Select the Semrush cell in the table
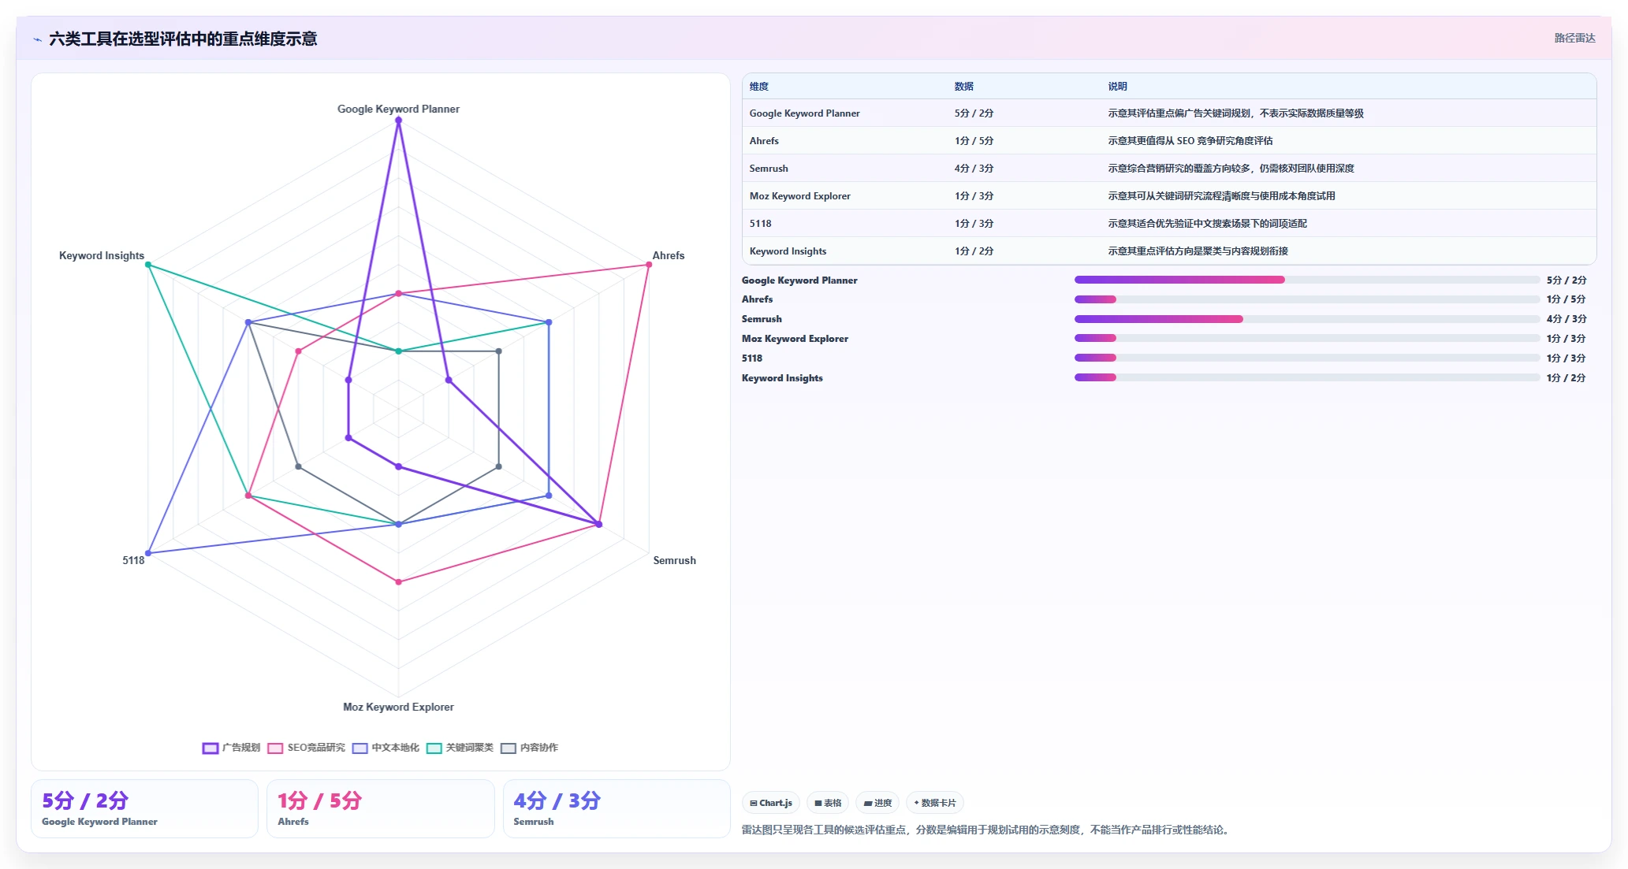This screenshot has width=1628, height=869. [769, 169]
